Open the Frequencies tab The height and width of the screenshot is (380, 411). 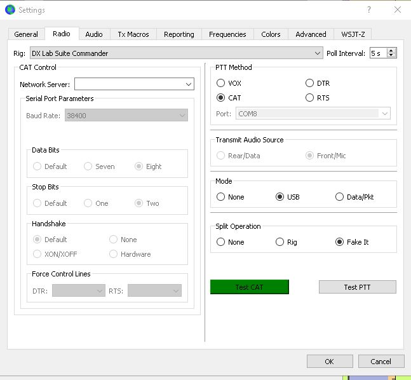(x=227, y=34)
